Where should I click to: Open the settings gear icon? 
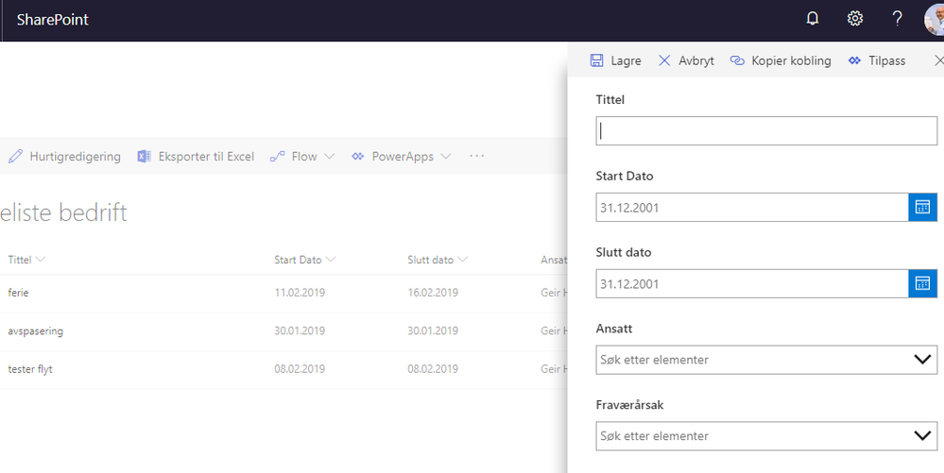[854, 19]
